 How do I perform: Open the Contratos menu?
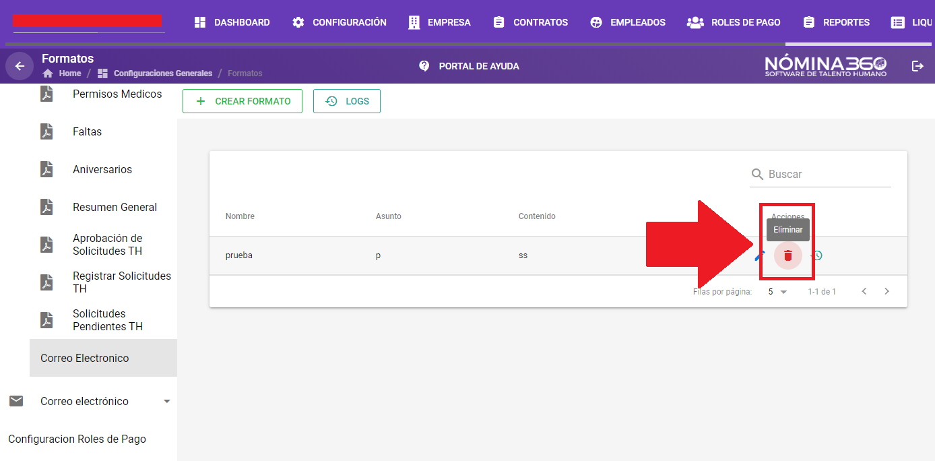click(x=531, y=22)
